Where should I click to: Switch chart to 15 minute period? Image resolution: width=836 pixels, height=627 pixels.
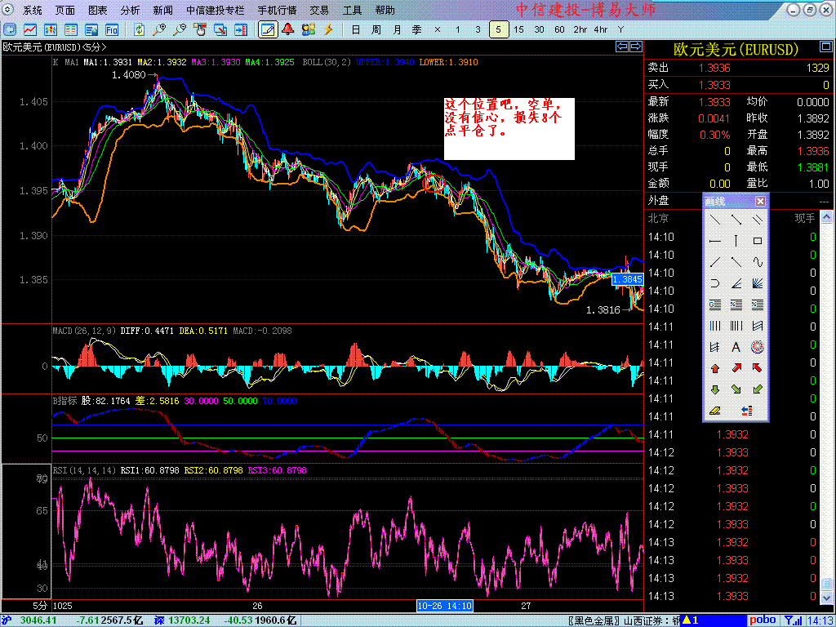click(x=518, y=30)
